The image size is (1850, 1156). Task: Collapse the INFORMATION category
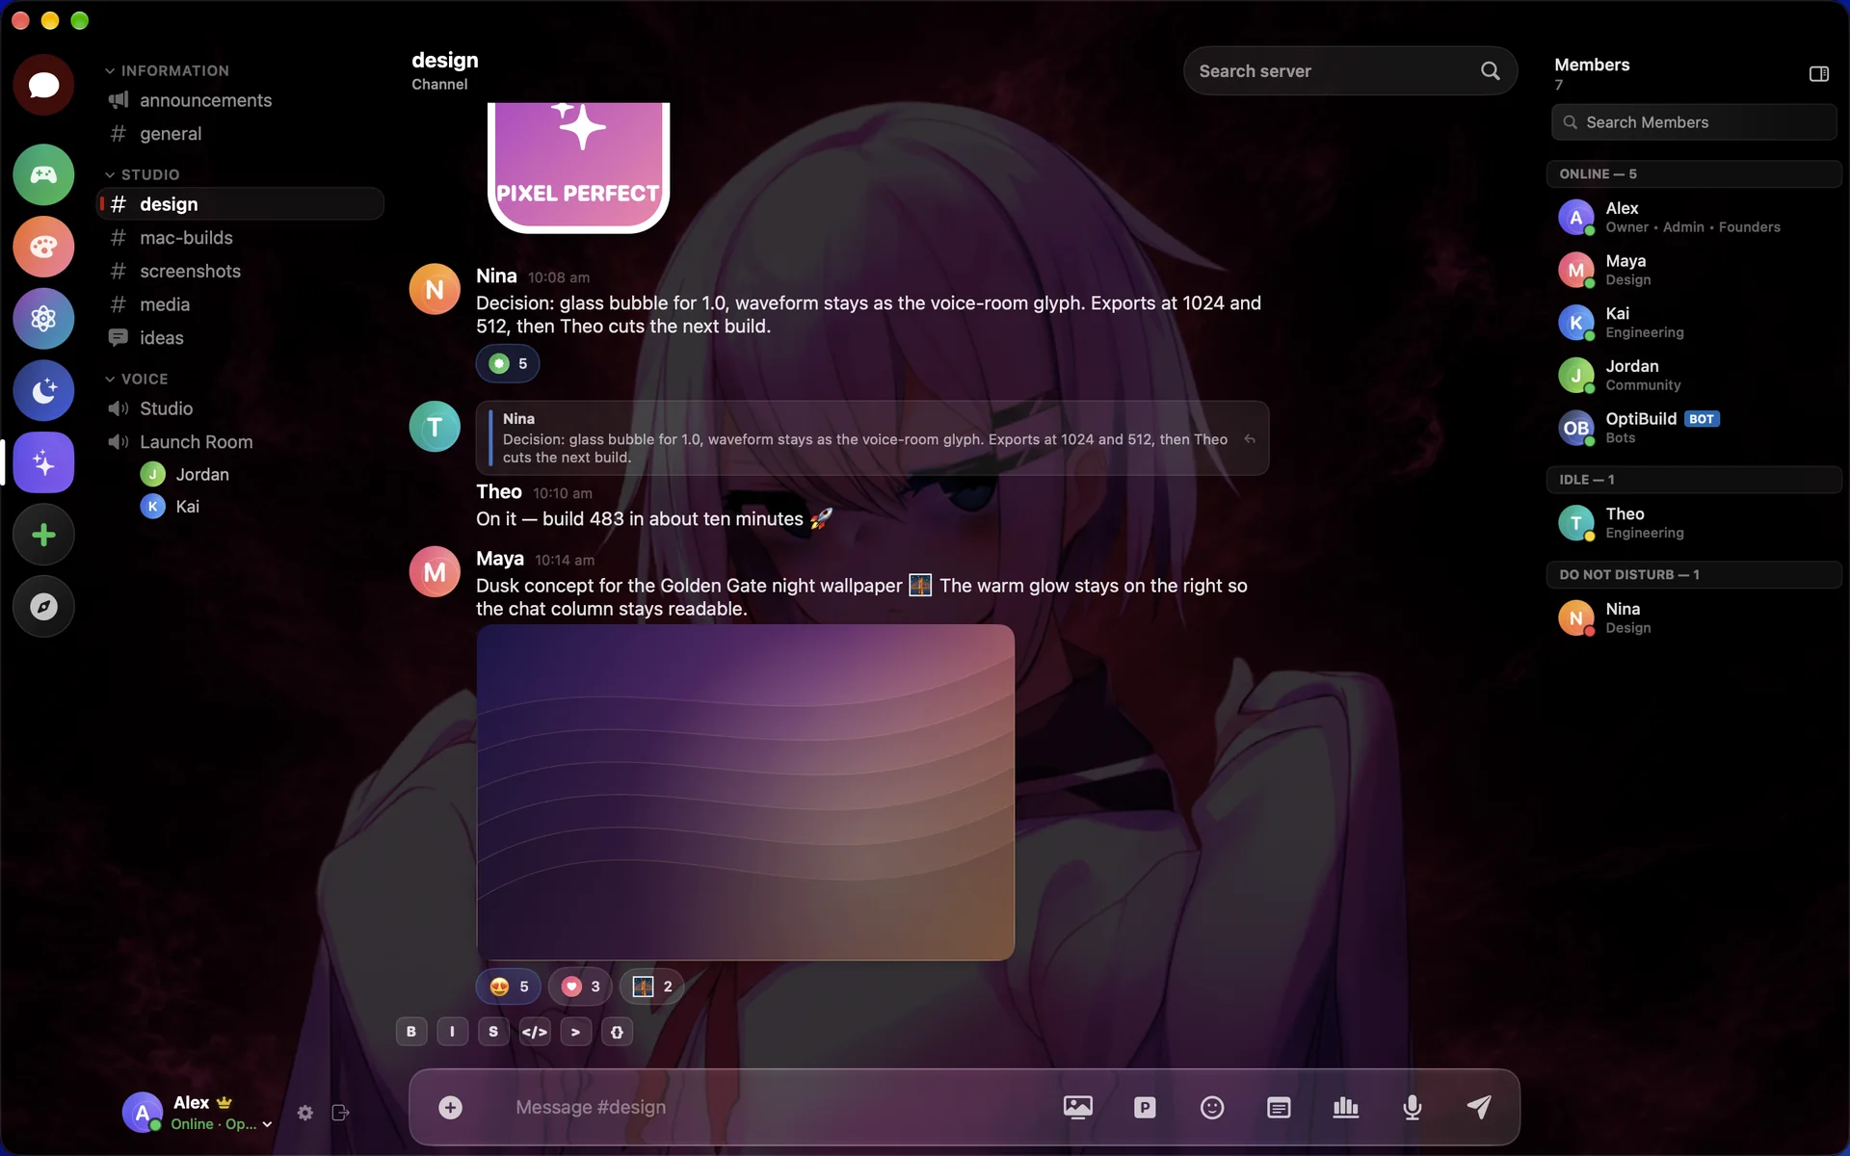click(x=167, y=70)
